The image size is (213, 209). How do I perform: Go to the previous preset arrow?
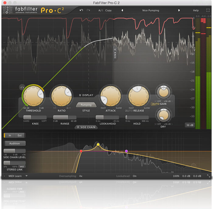122,10
